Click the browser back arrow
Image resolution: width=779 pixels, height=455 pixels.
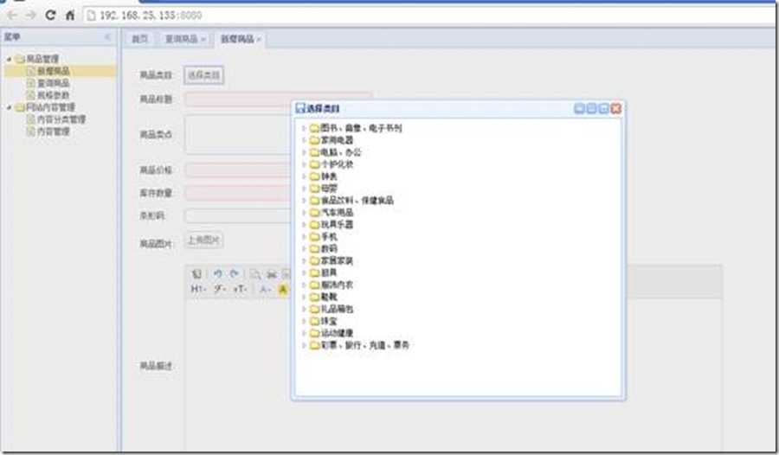12,16
